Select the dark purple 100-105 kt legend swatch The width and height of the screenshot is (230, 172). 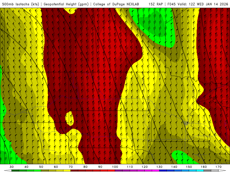(x=119, y=171)
